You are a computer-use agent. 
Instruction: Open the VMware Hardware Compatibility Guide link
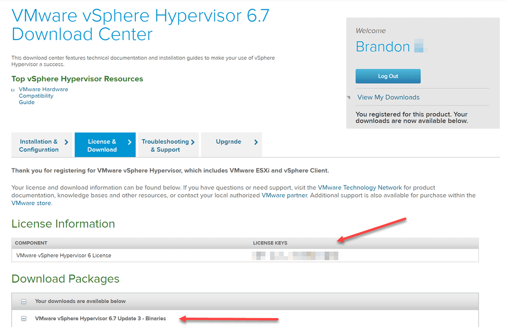(x=43, y=96)
